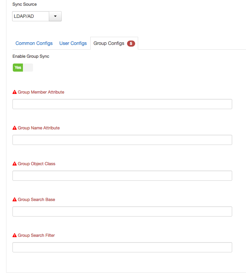Toggle the Enable Group Sync switch

tap(23, 68)
